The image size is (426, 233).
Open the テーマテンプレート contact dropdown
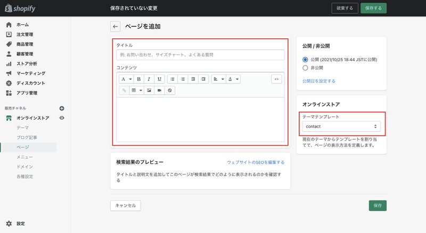point(341,126)
